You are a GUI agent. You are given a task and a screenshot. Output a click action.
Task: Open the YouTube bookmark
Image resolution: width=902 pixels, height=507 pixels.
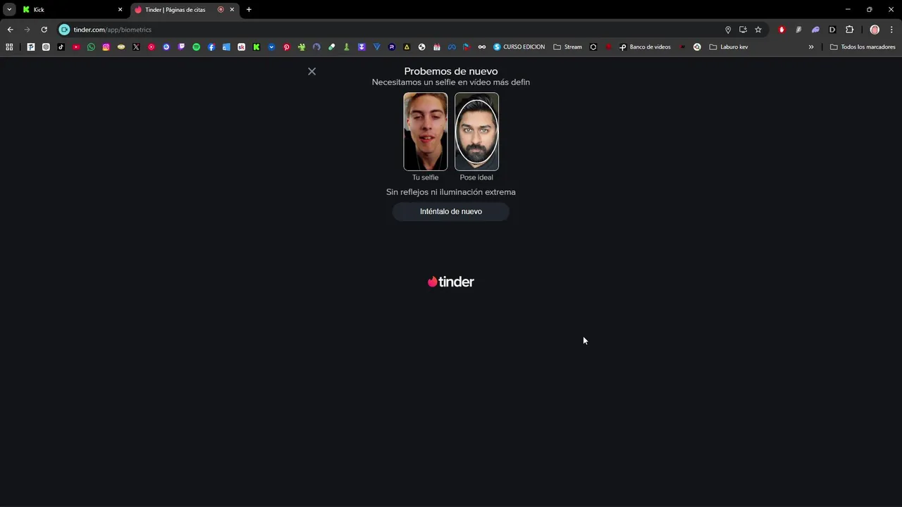[x=76, y=47]
